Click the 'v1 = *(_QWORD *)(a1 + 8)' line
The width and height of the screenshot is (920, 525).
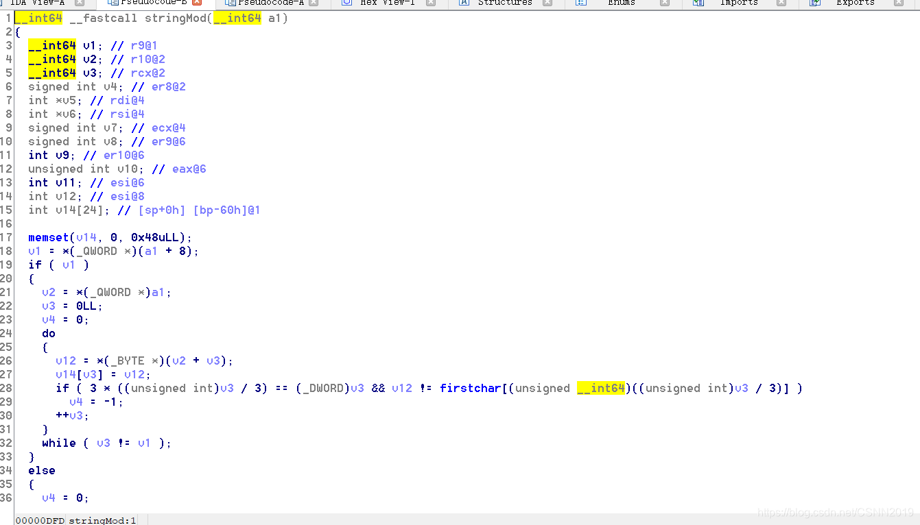pyautogui.click(x=113, y=251)
